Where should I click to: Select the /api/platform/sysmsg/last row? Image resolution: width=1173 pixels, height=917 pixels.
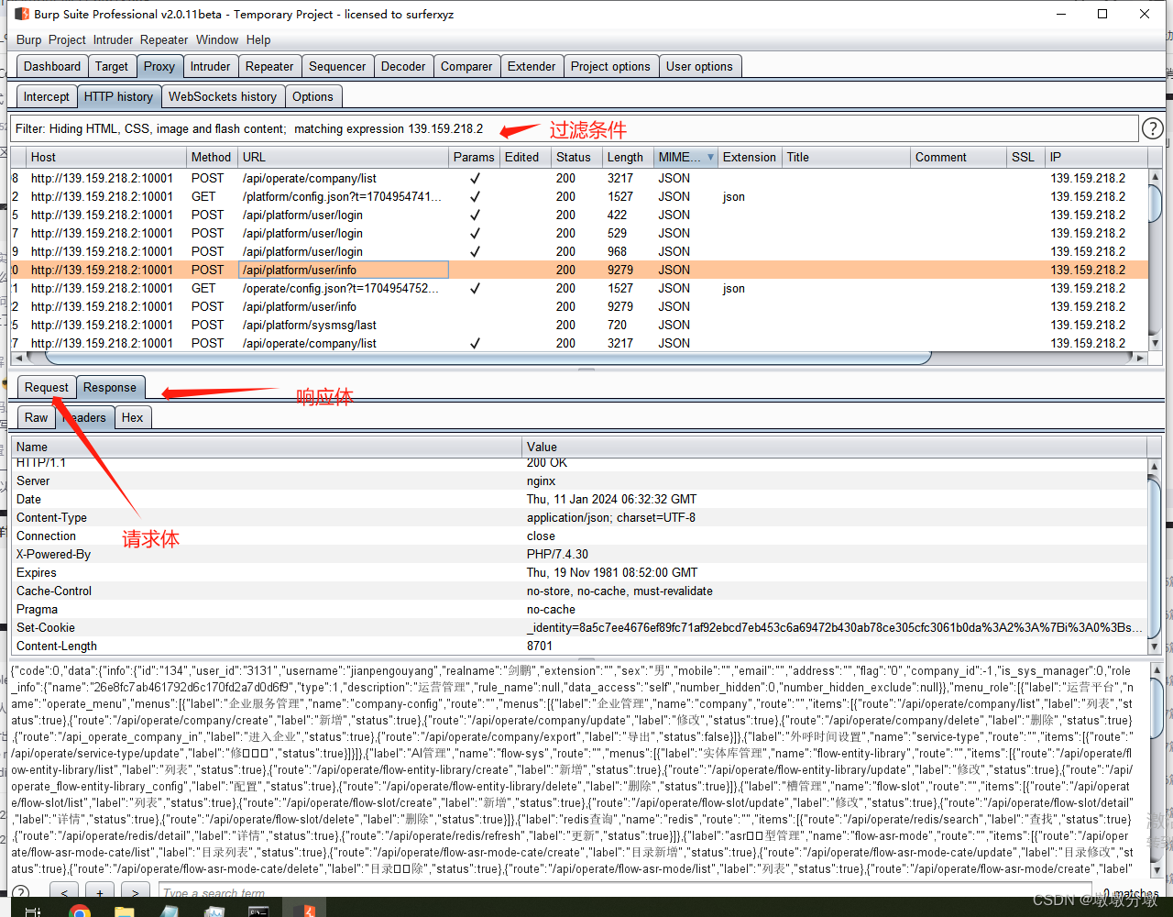(x=579, y=325)
